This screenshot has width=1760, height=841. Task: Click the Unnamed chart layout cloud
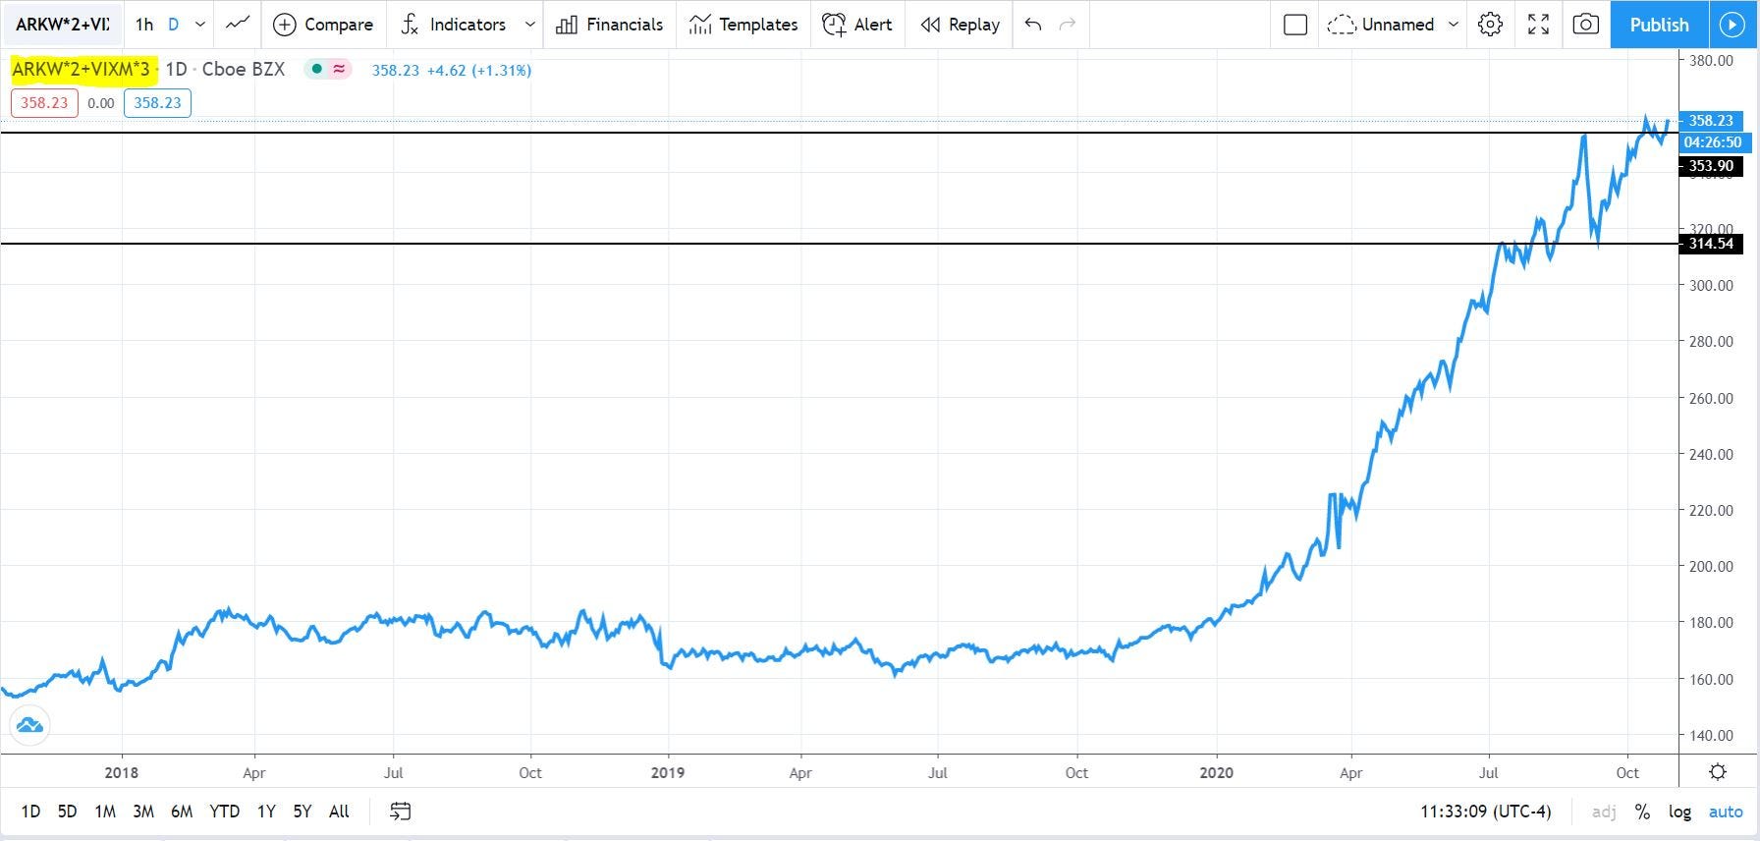click(1380, 25)
